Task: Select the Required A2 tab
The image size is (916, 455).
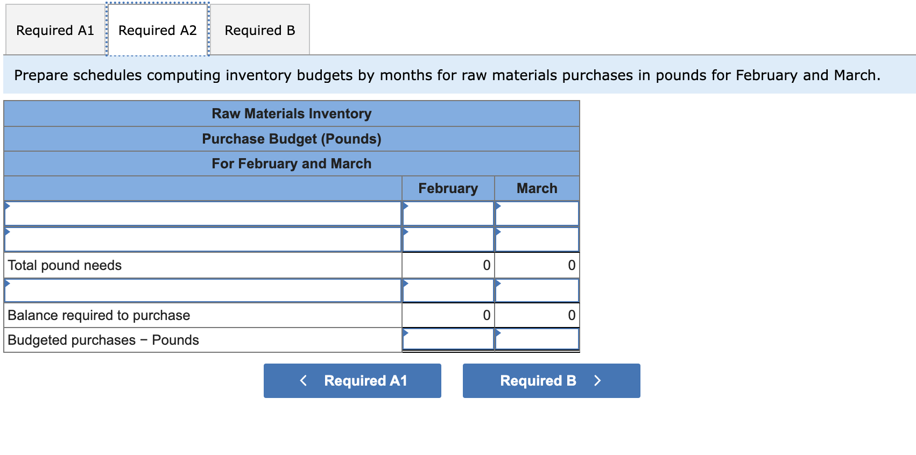Action: point(157,30)
